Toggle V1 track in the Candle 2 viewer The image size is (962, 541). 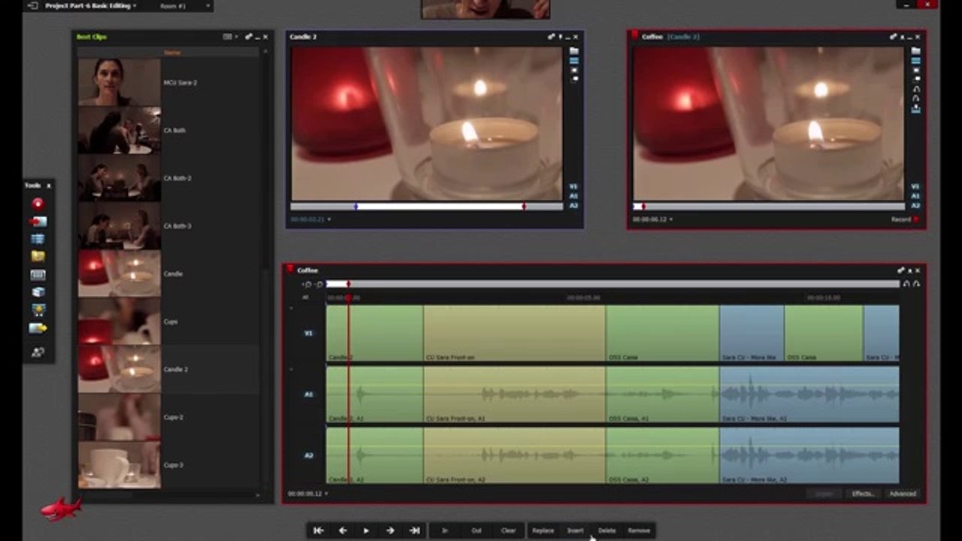click(x=573, y=186)
